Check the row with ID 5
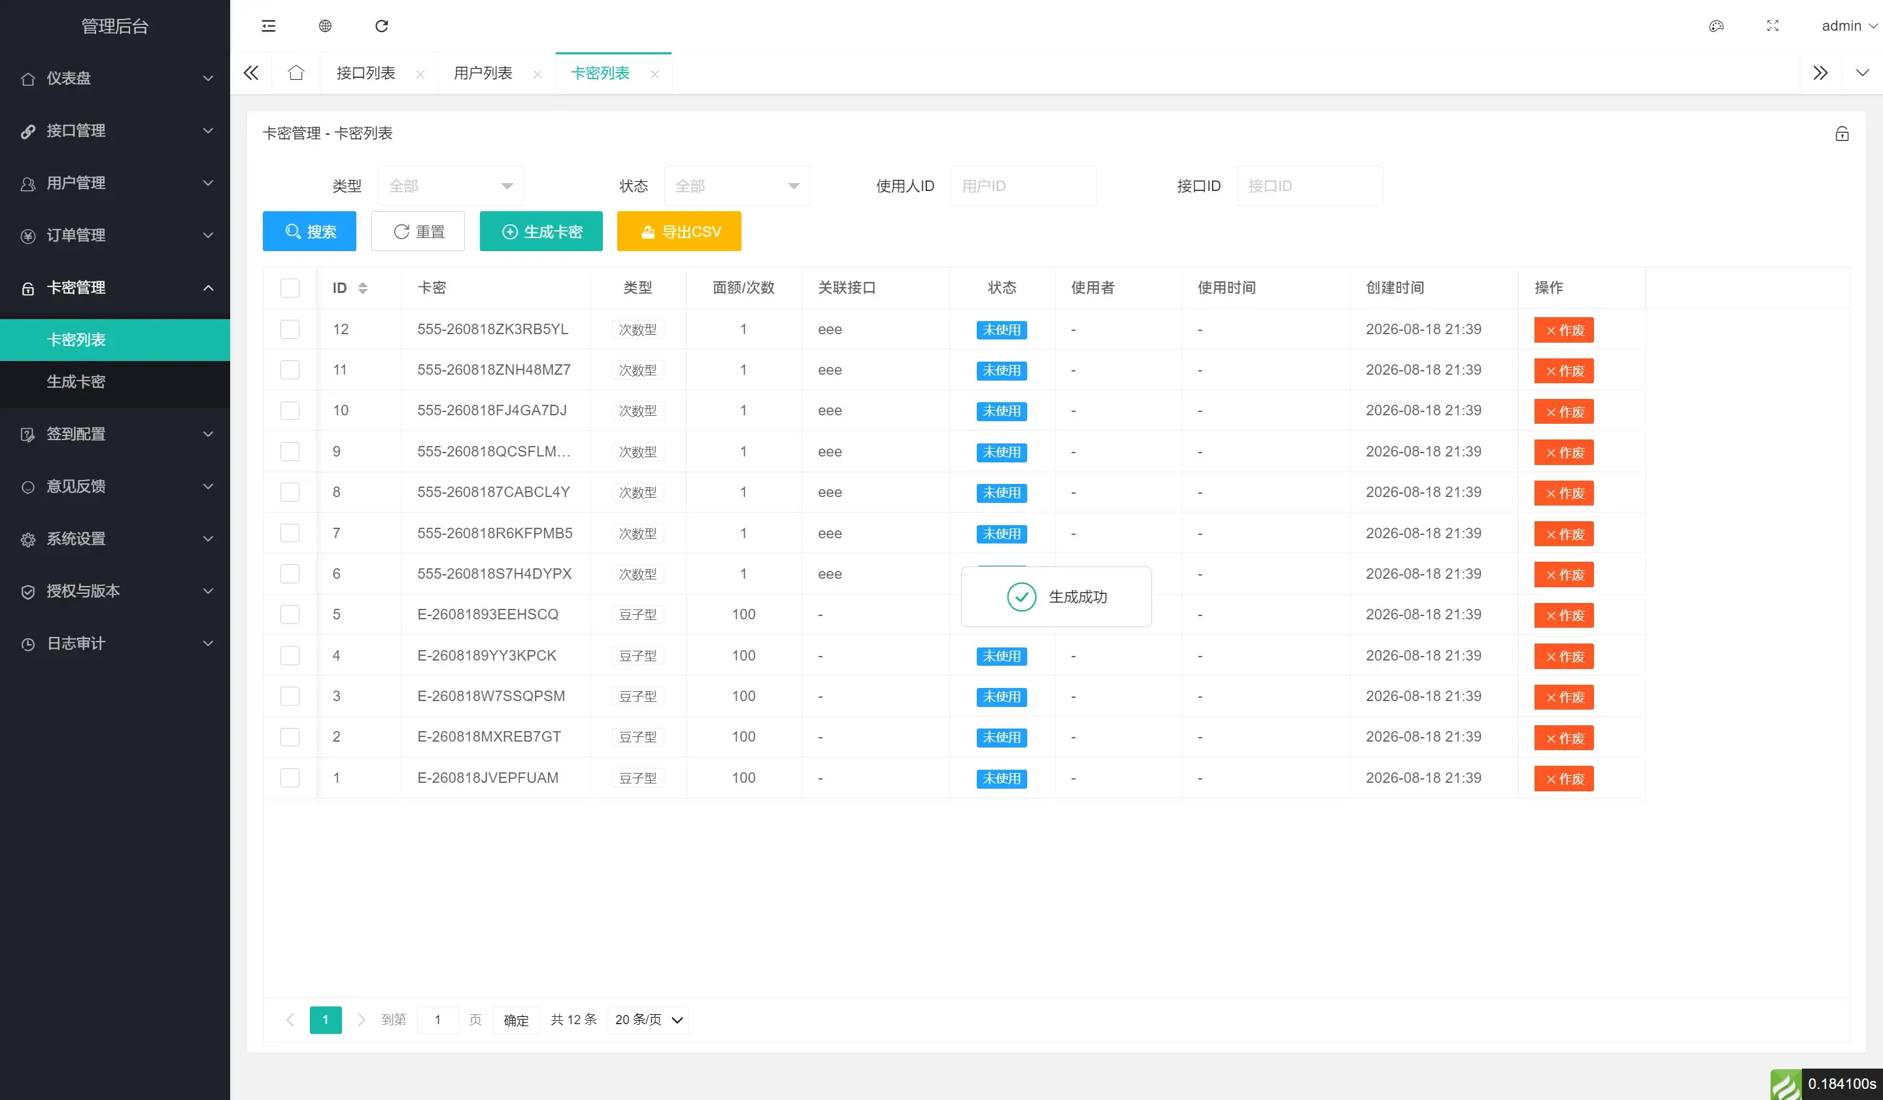Image resolution: width=1883 pixels, height=1100 pixels. (x=290, y=614)
